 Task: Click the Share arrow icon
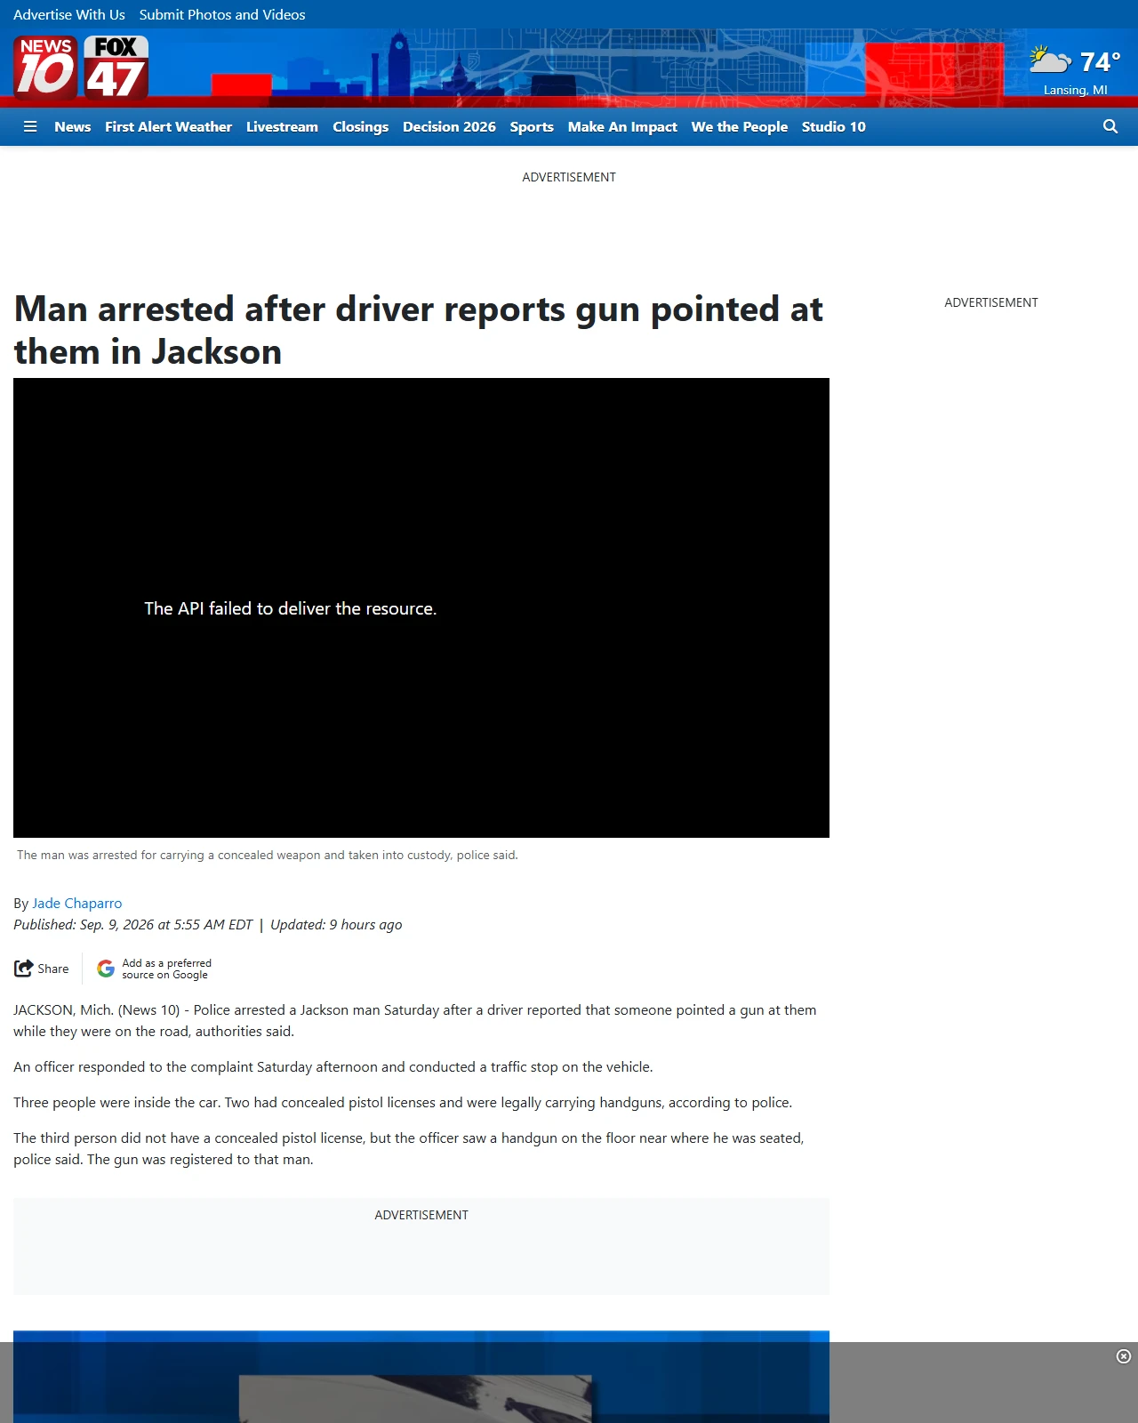[x=23, y=969]
